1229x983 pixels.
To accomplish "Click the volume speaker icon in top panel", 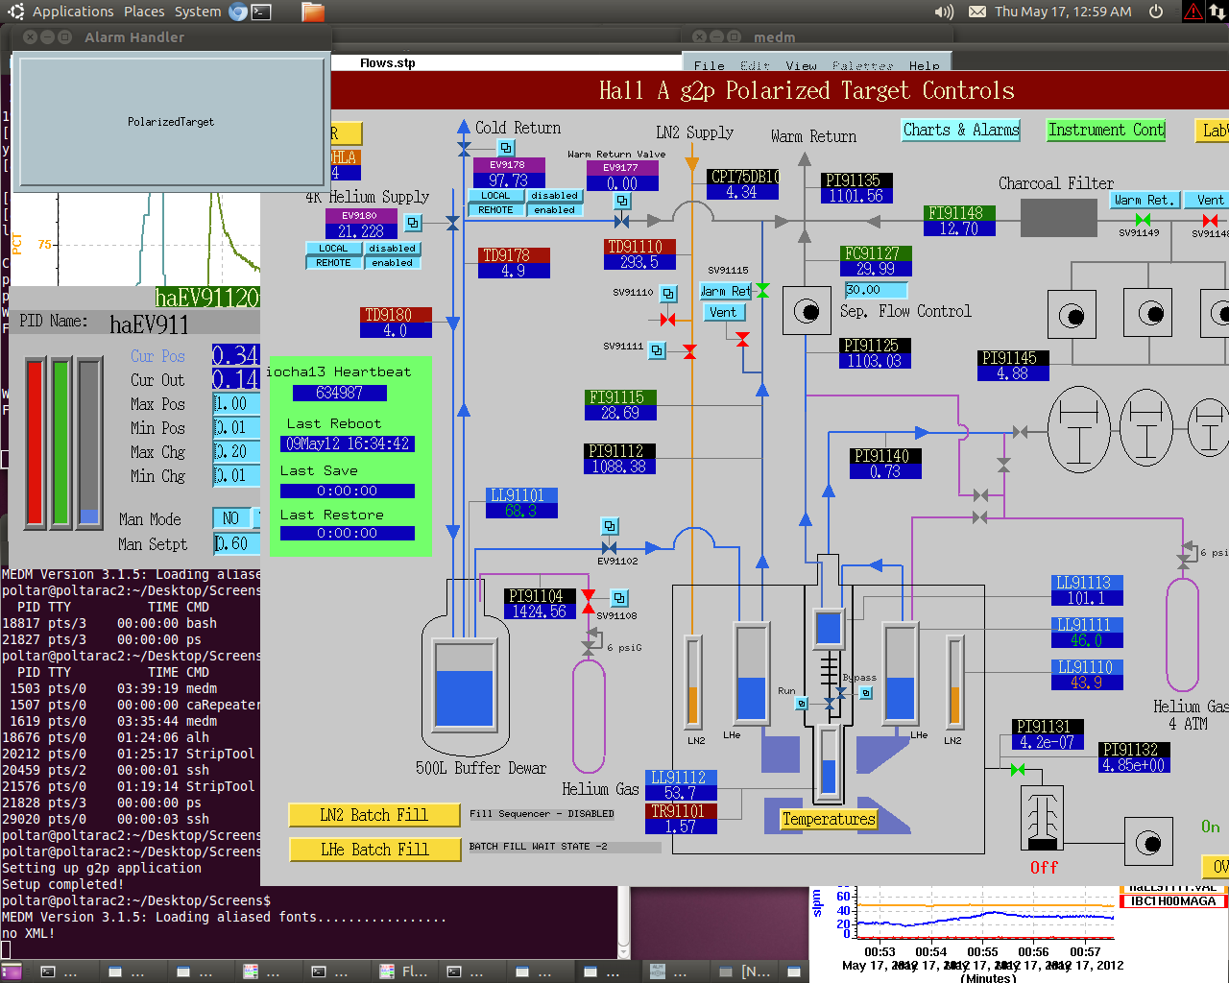I will pyautogui.click(x=944, y=12).
